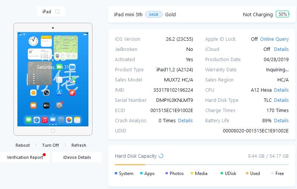Screen dimensions: 297x189
Task: Click the Notes icon in the iPad dock
Action: click(x=77, y=120)
